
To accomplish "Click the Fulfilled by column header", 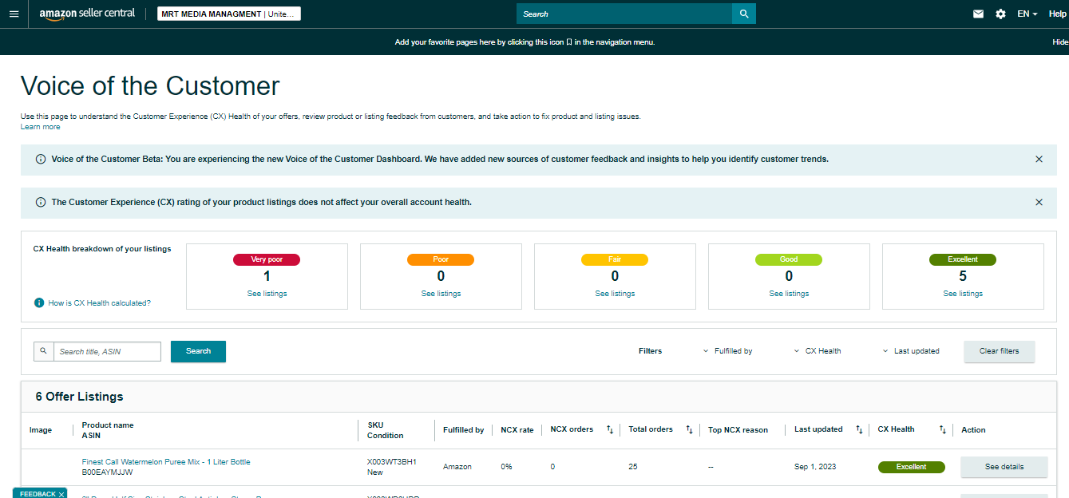I will click(x=463, y=430).
